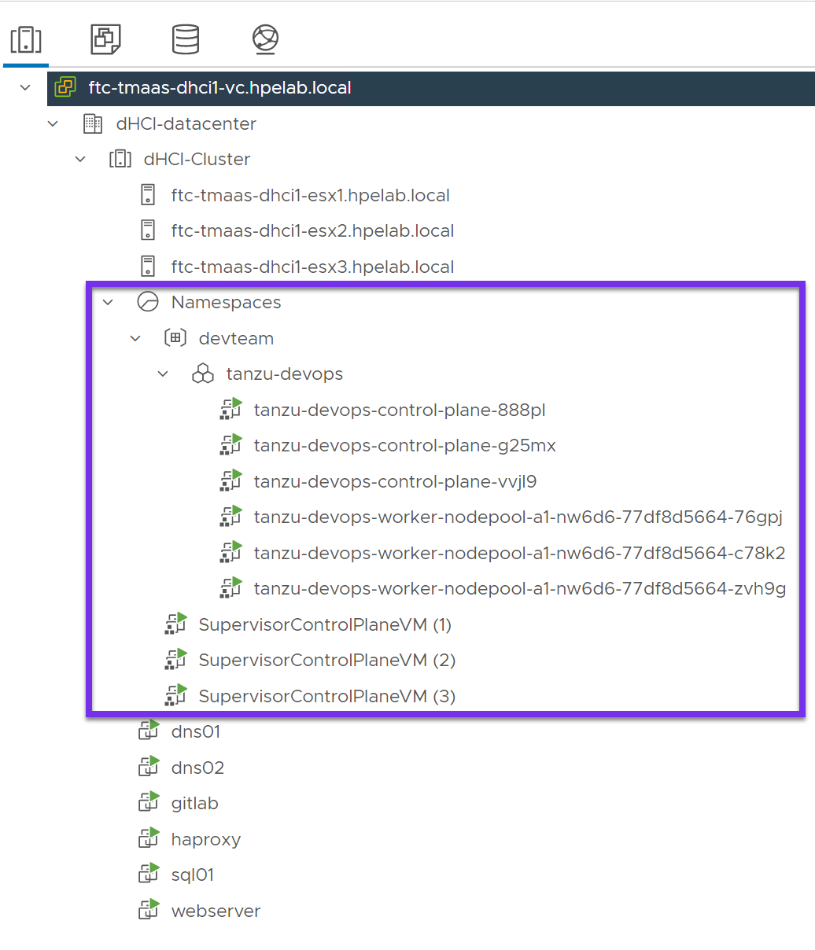815x950 pixels.
Task: Click the Namespaces resource pool icon
Action: [x=148, y=303]
